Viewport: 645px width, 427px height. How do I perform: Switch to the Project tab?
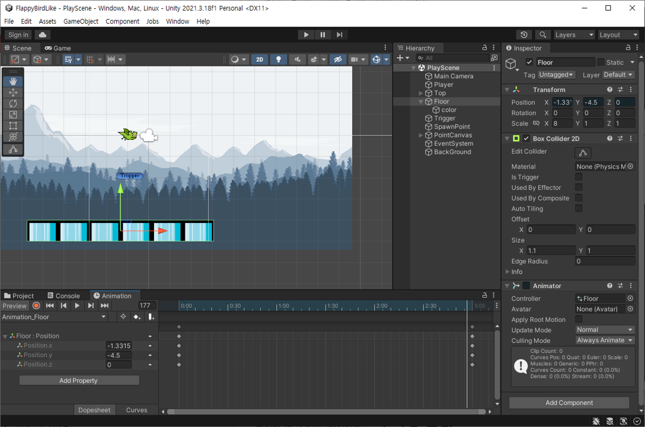[x=19, y=296]
